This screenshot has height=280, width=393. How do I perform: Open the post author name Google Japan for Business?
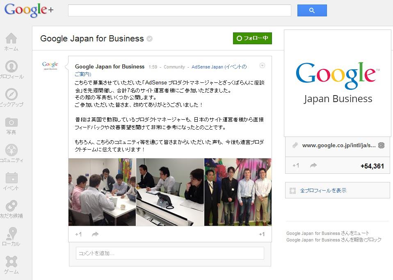click(x=110, y=67)
